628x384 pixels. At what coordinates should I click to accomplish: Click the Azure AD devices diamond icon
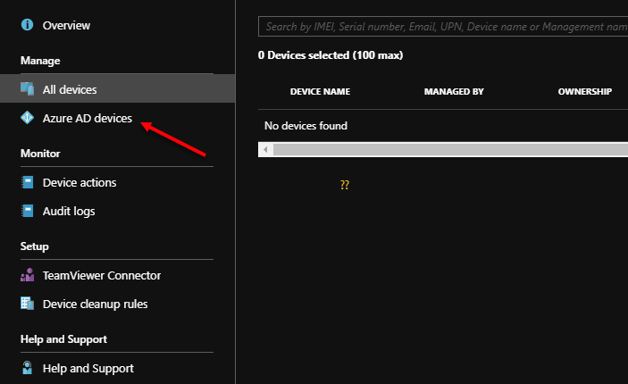tap(27, 118)
